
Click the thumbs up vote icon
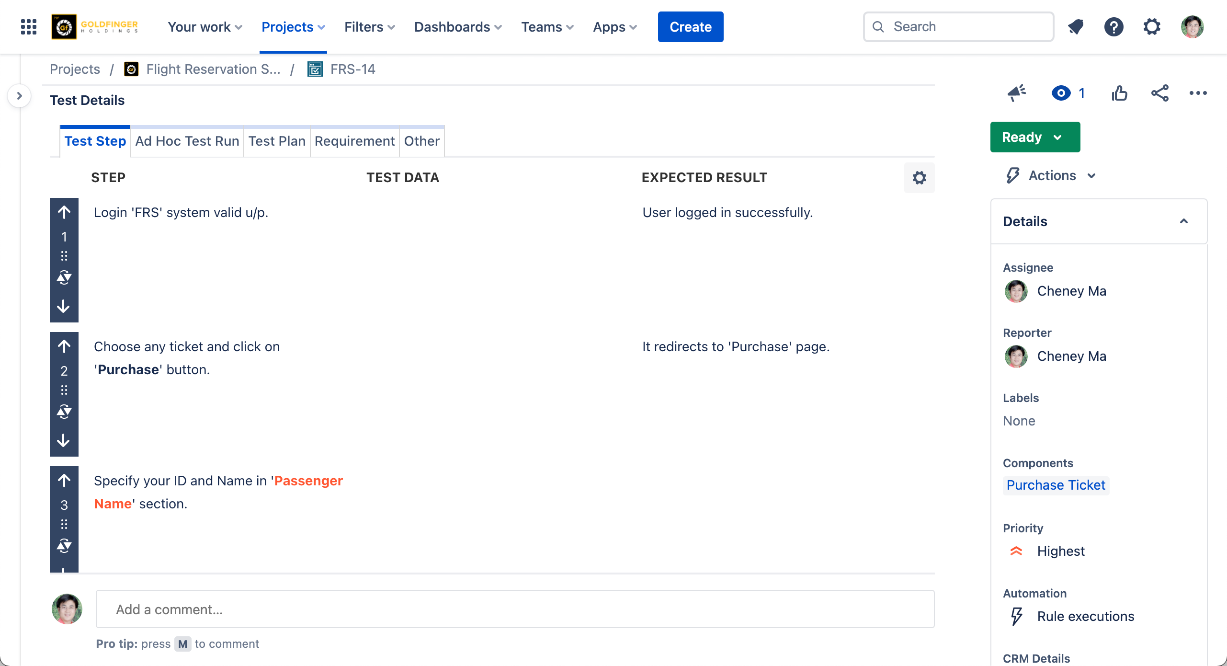pos(1119,93)
